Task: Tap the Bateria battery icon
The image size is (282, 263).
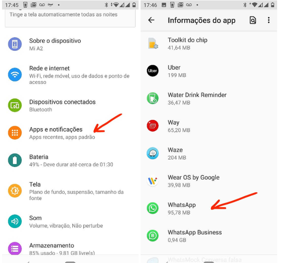Action: 15,160
